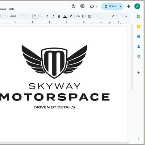145x145 pixels.
Task: Expand the video call options arrow
Action: [96, 6]
